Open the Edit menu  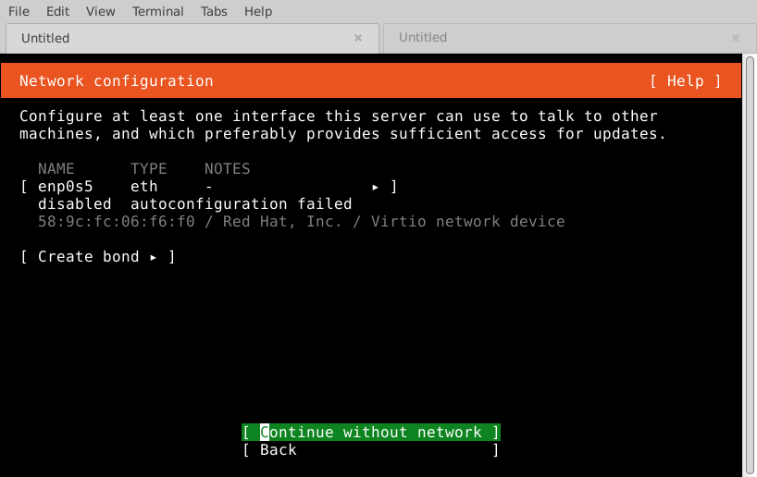(57, 11)
